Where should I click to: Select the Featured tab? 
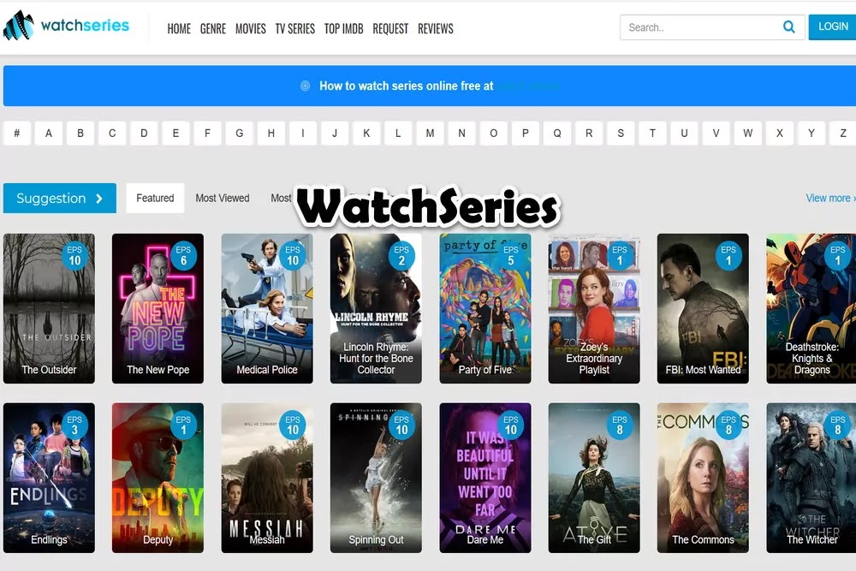tap(155, 198)
